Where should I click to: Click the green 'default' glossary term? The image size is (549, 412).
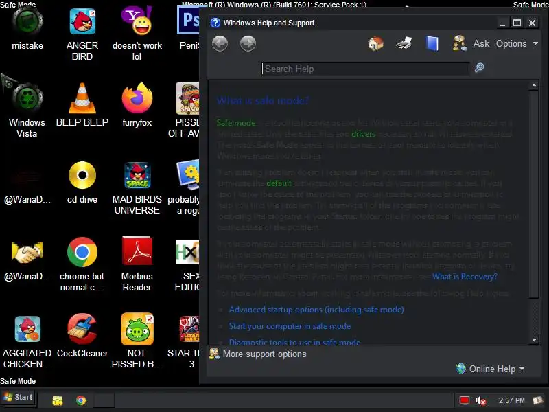(279, 183)
